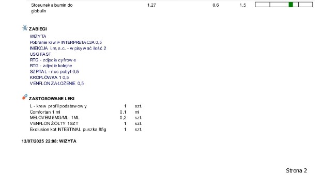Select the ZABIEGI section heading
Viewport: 336px width, 189px height.
point(38,29)
